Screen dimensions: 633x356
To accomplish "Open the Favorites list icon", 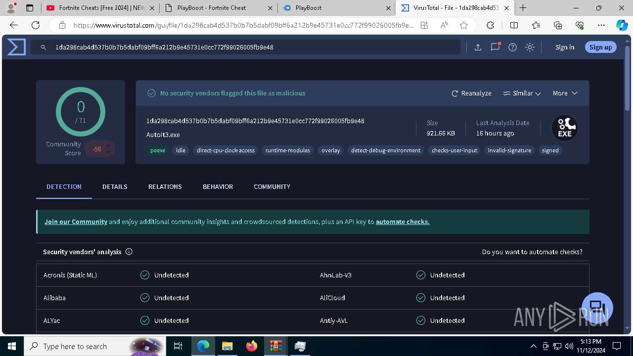I will (x=536, y=25).
